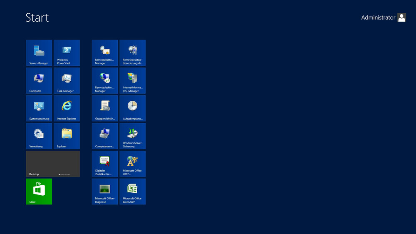This screenshot has width=416, height=234.
Task: Open Systemsteuerung control panel tile
Action: click(x=39, y=108)
